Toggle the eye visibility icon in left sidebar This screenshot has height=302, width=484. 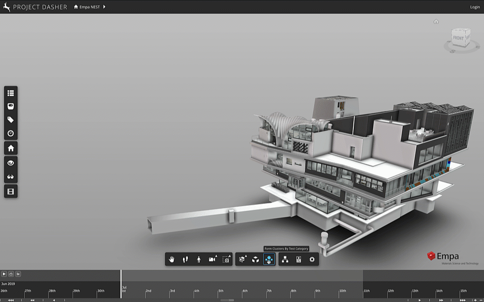11,162
